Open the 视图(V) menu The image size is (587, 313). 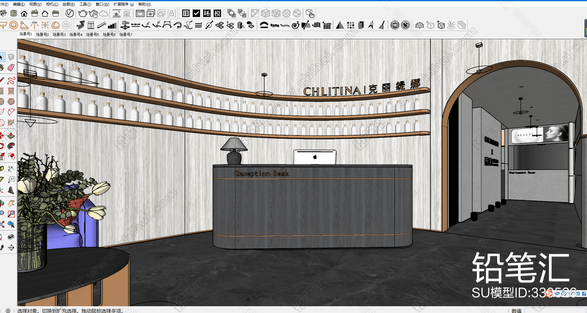(x=35, y=4)
